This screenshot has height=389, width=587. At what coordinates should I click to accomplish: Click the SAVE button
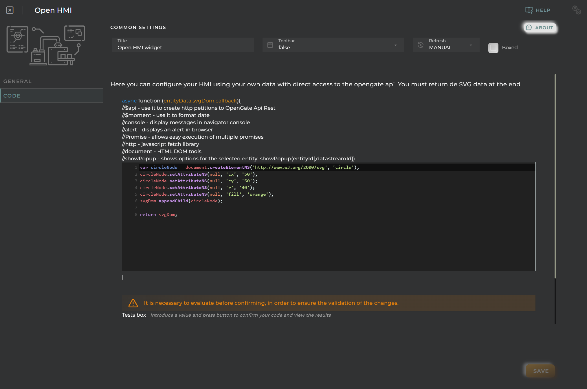pyautogui.click(x=541, y=370)
